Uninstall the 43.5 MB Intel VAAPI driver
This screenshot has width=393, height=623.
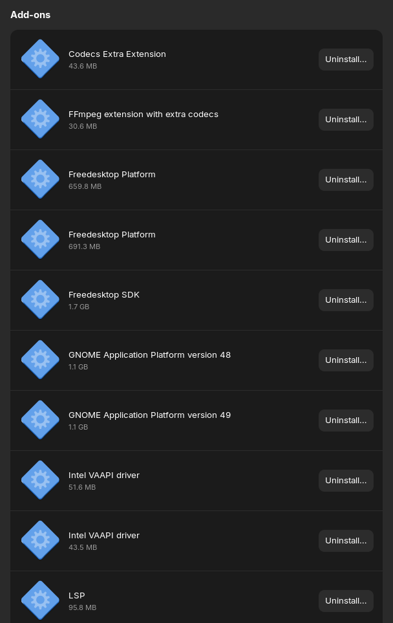click(346, 540)
